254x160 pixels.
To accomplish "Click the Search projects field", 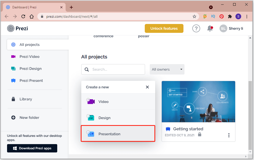I will pyautogui.click(x=113, y=69).
